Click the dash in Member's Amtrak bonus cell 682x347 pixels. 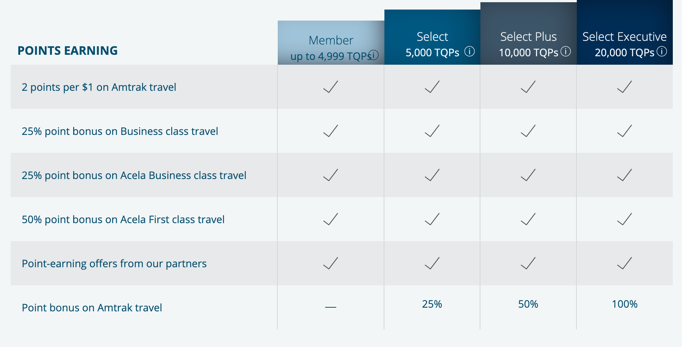click(330, 307)
